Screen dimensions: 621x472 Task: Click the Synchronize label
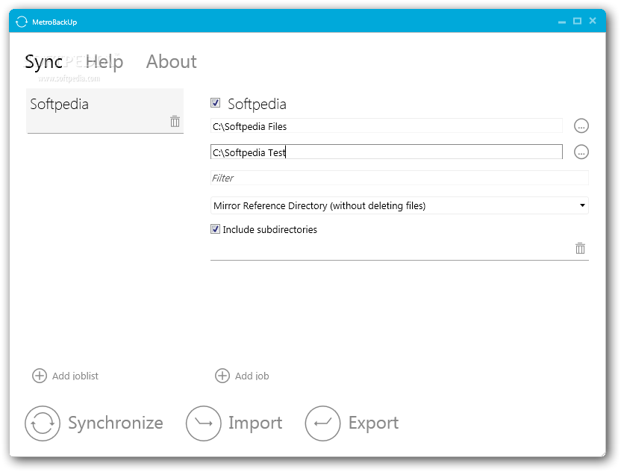point(115,423)
